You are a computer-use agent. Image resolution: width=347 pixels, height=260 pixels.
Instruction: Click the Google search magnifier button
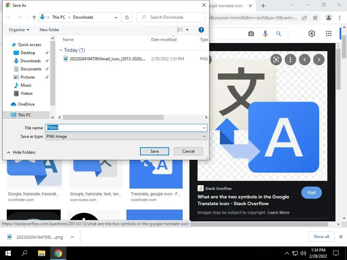pos(279,34)
